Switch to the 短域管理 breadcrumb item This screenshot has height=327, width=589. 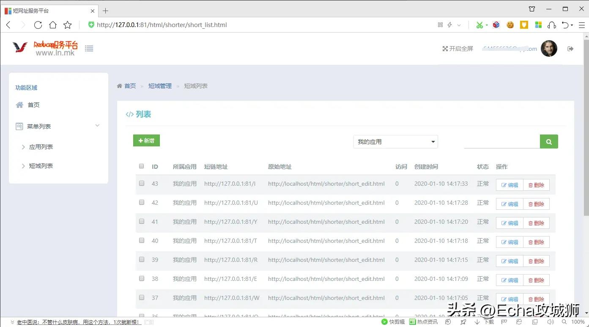coord(160,85)
